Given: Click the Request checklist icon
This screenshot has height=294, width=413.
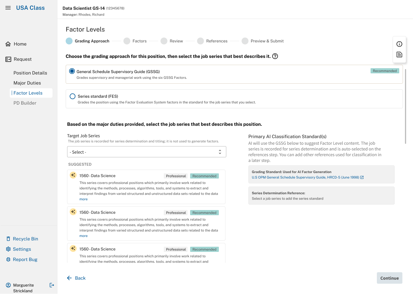Looking at the screenshot, I should tap(8, 59).
